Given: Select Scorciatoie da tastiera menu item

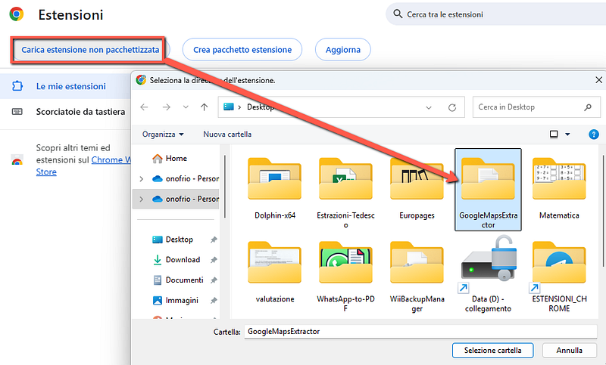Looking at the screenshot, I should (x=65, y=112).
